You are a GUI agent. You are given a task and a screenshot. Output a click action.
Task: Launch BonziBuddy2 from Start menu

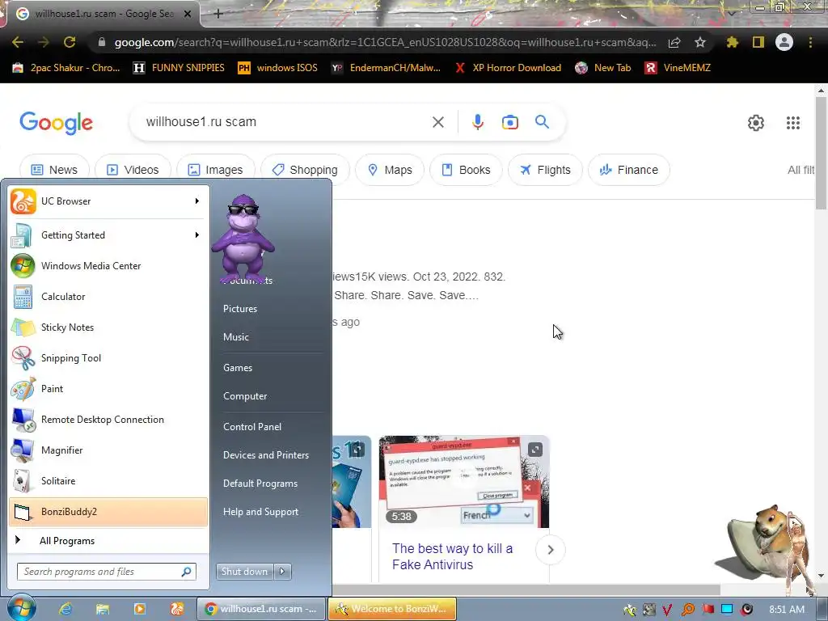point(108,512)
